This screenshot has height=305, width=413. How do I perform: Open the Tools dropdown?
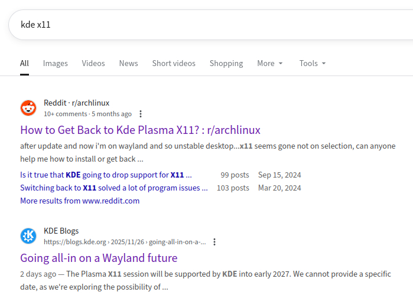(312, 63)
